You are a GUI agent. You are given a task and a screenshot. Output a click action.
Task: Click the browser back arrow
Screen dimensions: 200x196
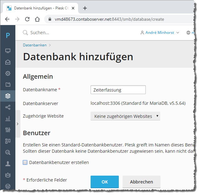[x=7, y=19]
